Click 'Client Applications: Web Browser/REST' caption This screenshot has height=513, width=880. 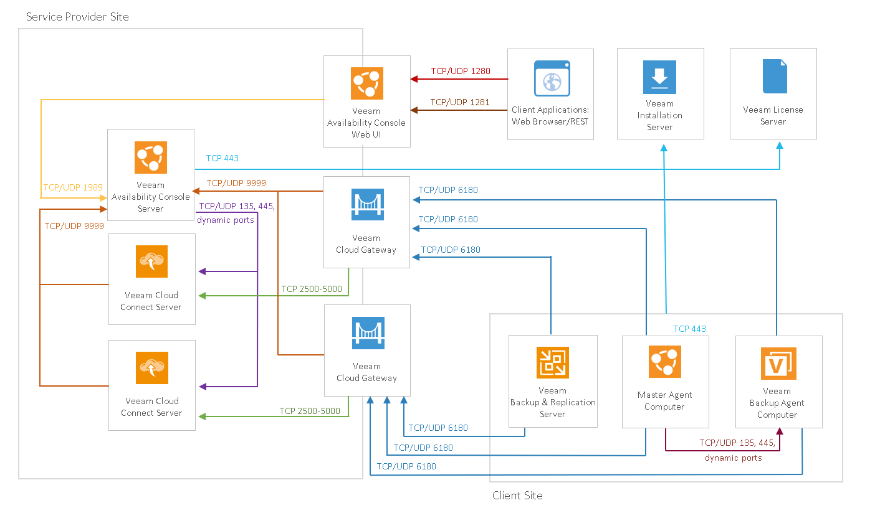[550, 115]
